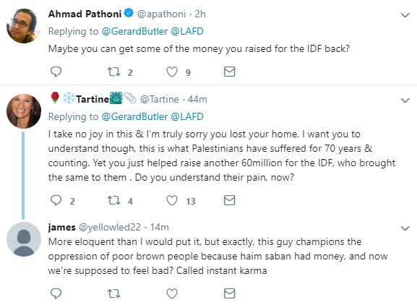Image resolution: width=417 pixels, height=305 pixels.
Task: Like Ahmad Pathoni's tweet about the IDF
Action: pyautogui.click(x=172, y=72)
